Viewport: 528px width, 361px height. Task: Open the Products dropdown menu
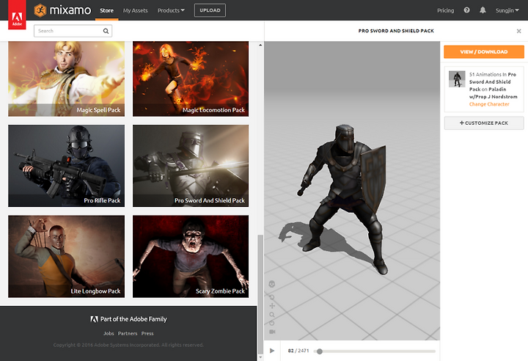pos(171,10)
